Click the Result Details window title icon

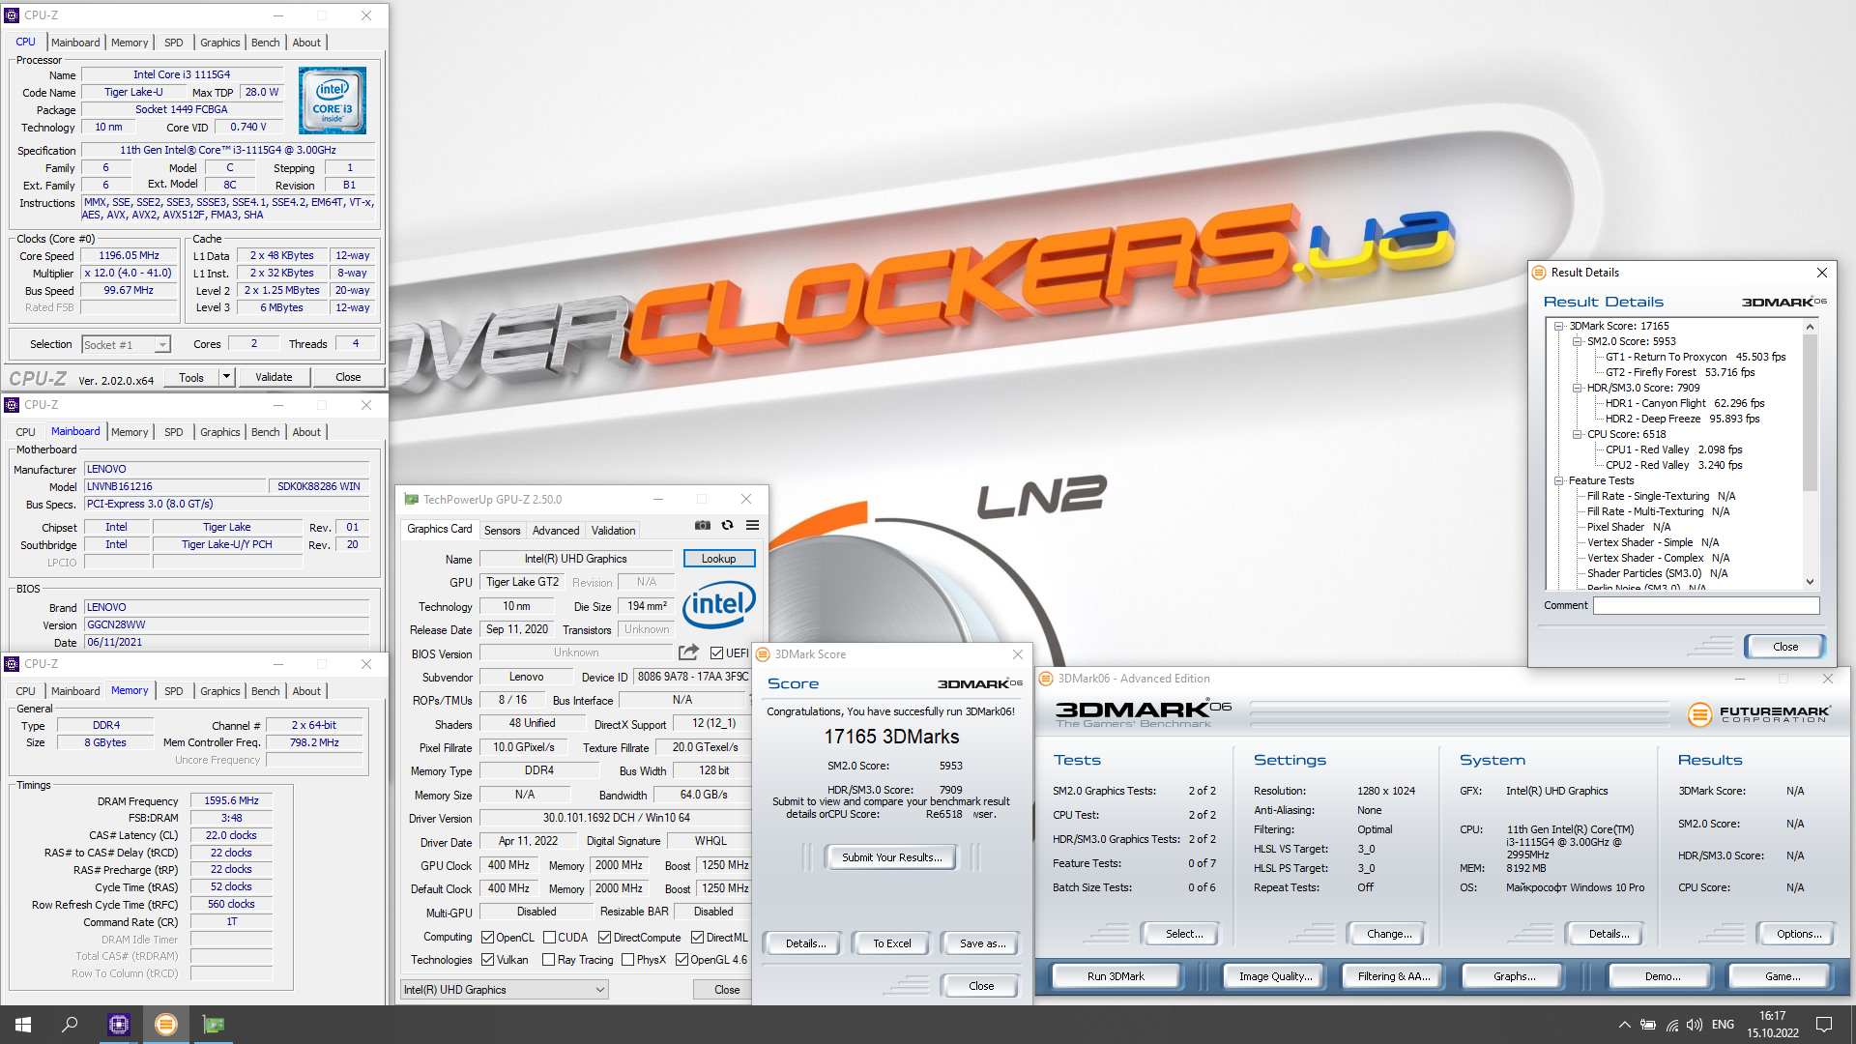click(x=1539, y=273)
